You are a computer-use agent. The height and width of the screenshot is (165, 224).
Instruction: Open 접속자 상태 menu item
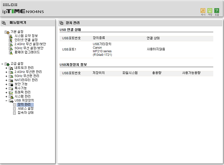pos(26,112)
